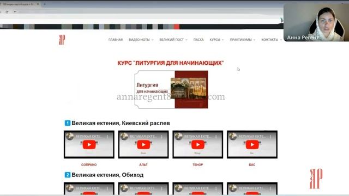Open a new browser tab

tap(45, 4)
